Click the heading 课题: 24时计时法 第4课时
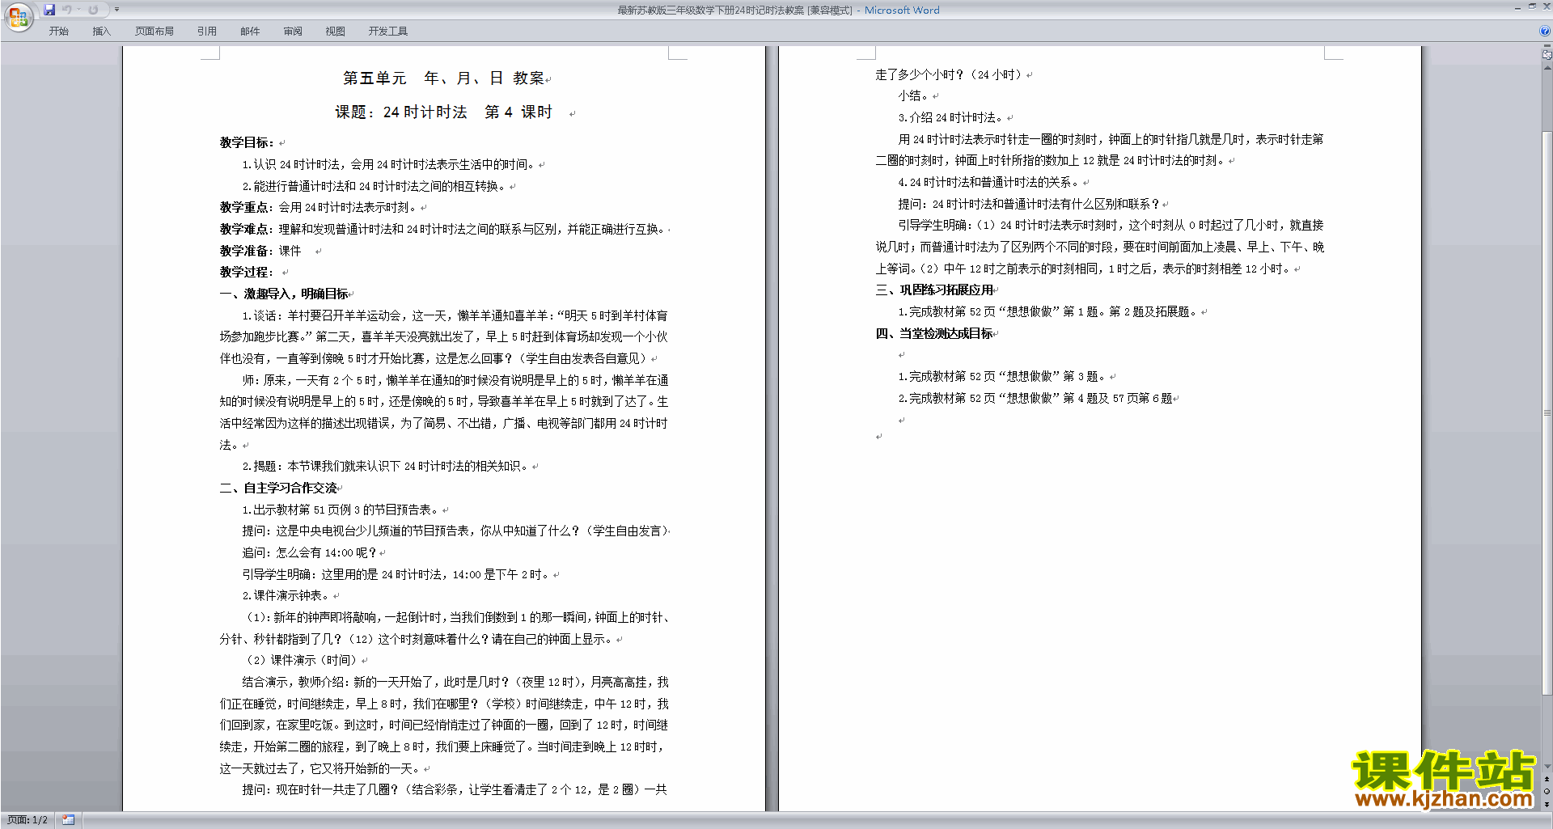This screenshot has height=829, width=1553. (444, 112)
